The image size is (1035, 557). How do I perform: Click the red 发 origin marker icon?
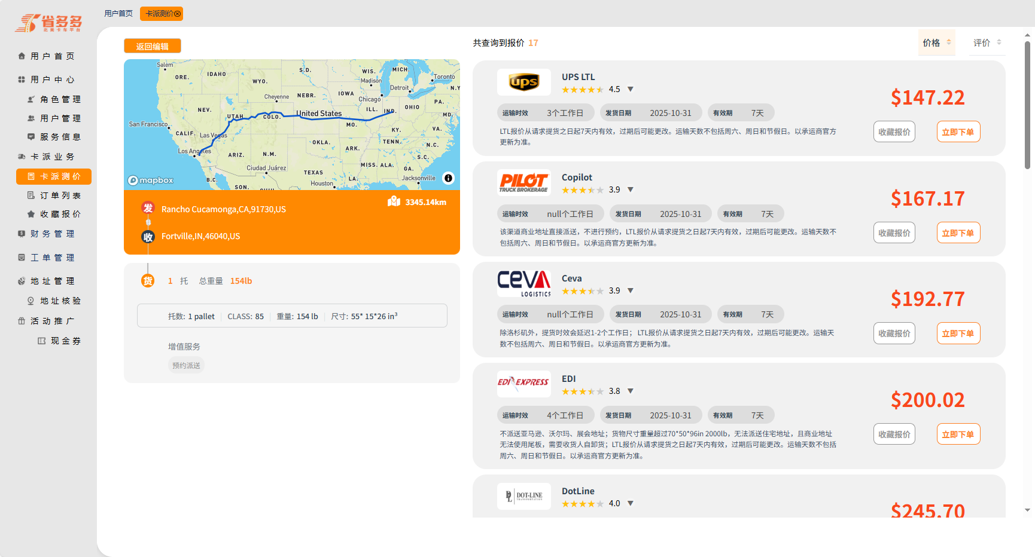(x=148, y=209)
